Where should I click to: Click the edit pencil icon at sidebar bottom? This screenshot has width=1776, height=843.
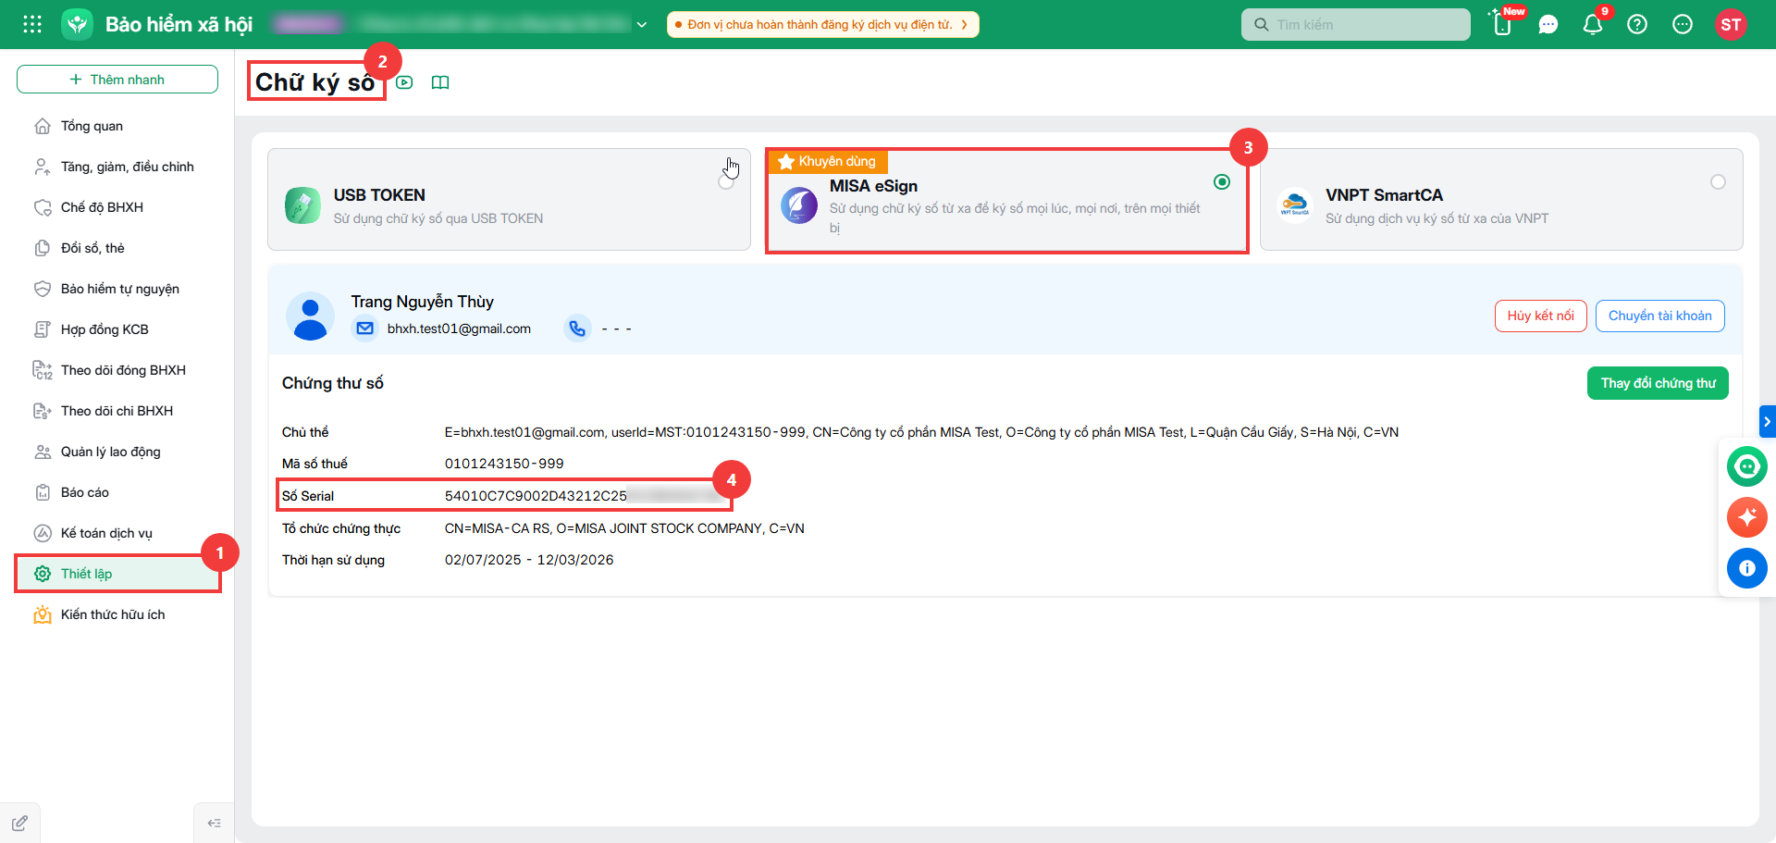coord(19,823)
